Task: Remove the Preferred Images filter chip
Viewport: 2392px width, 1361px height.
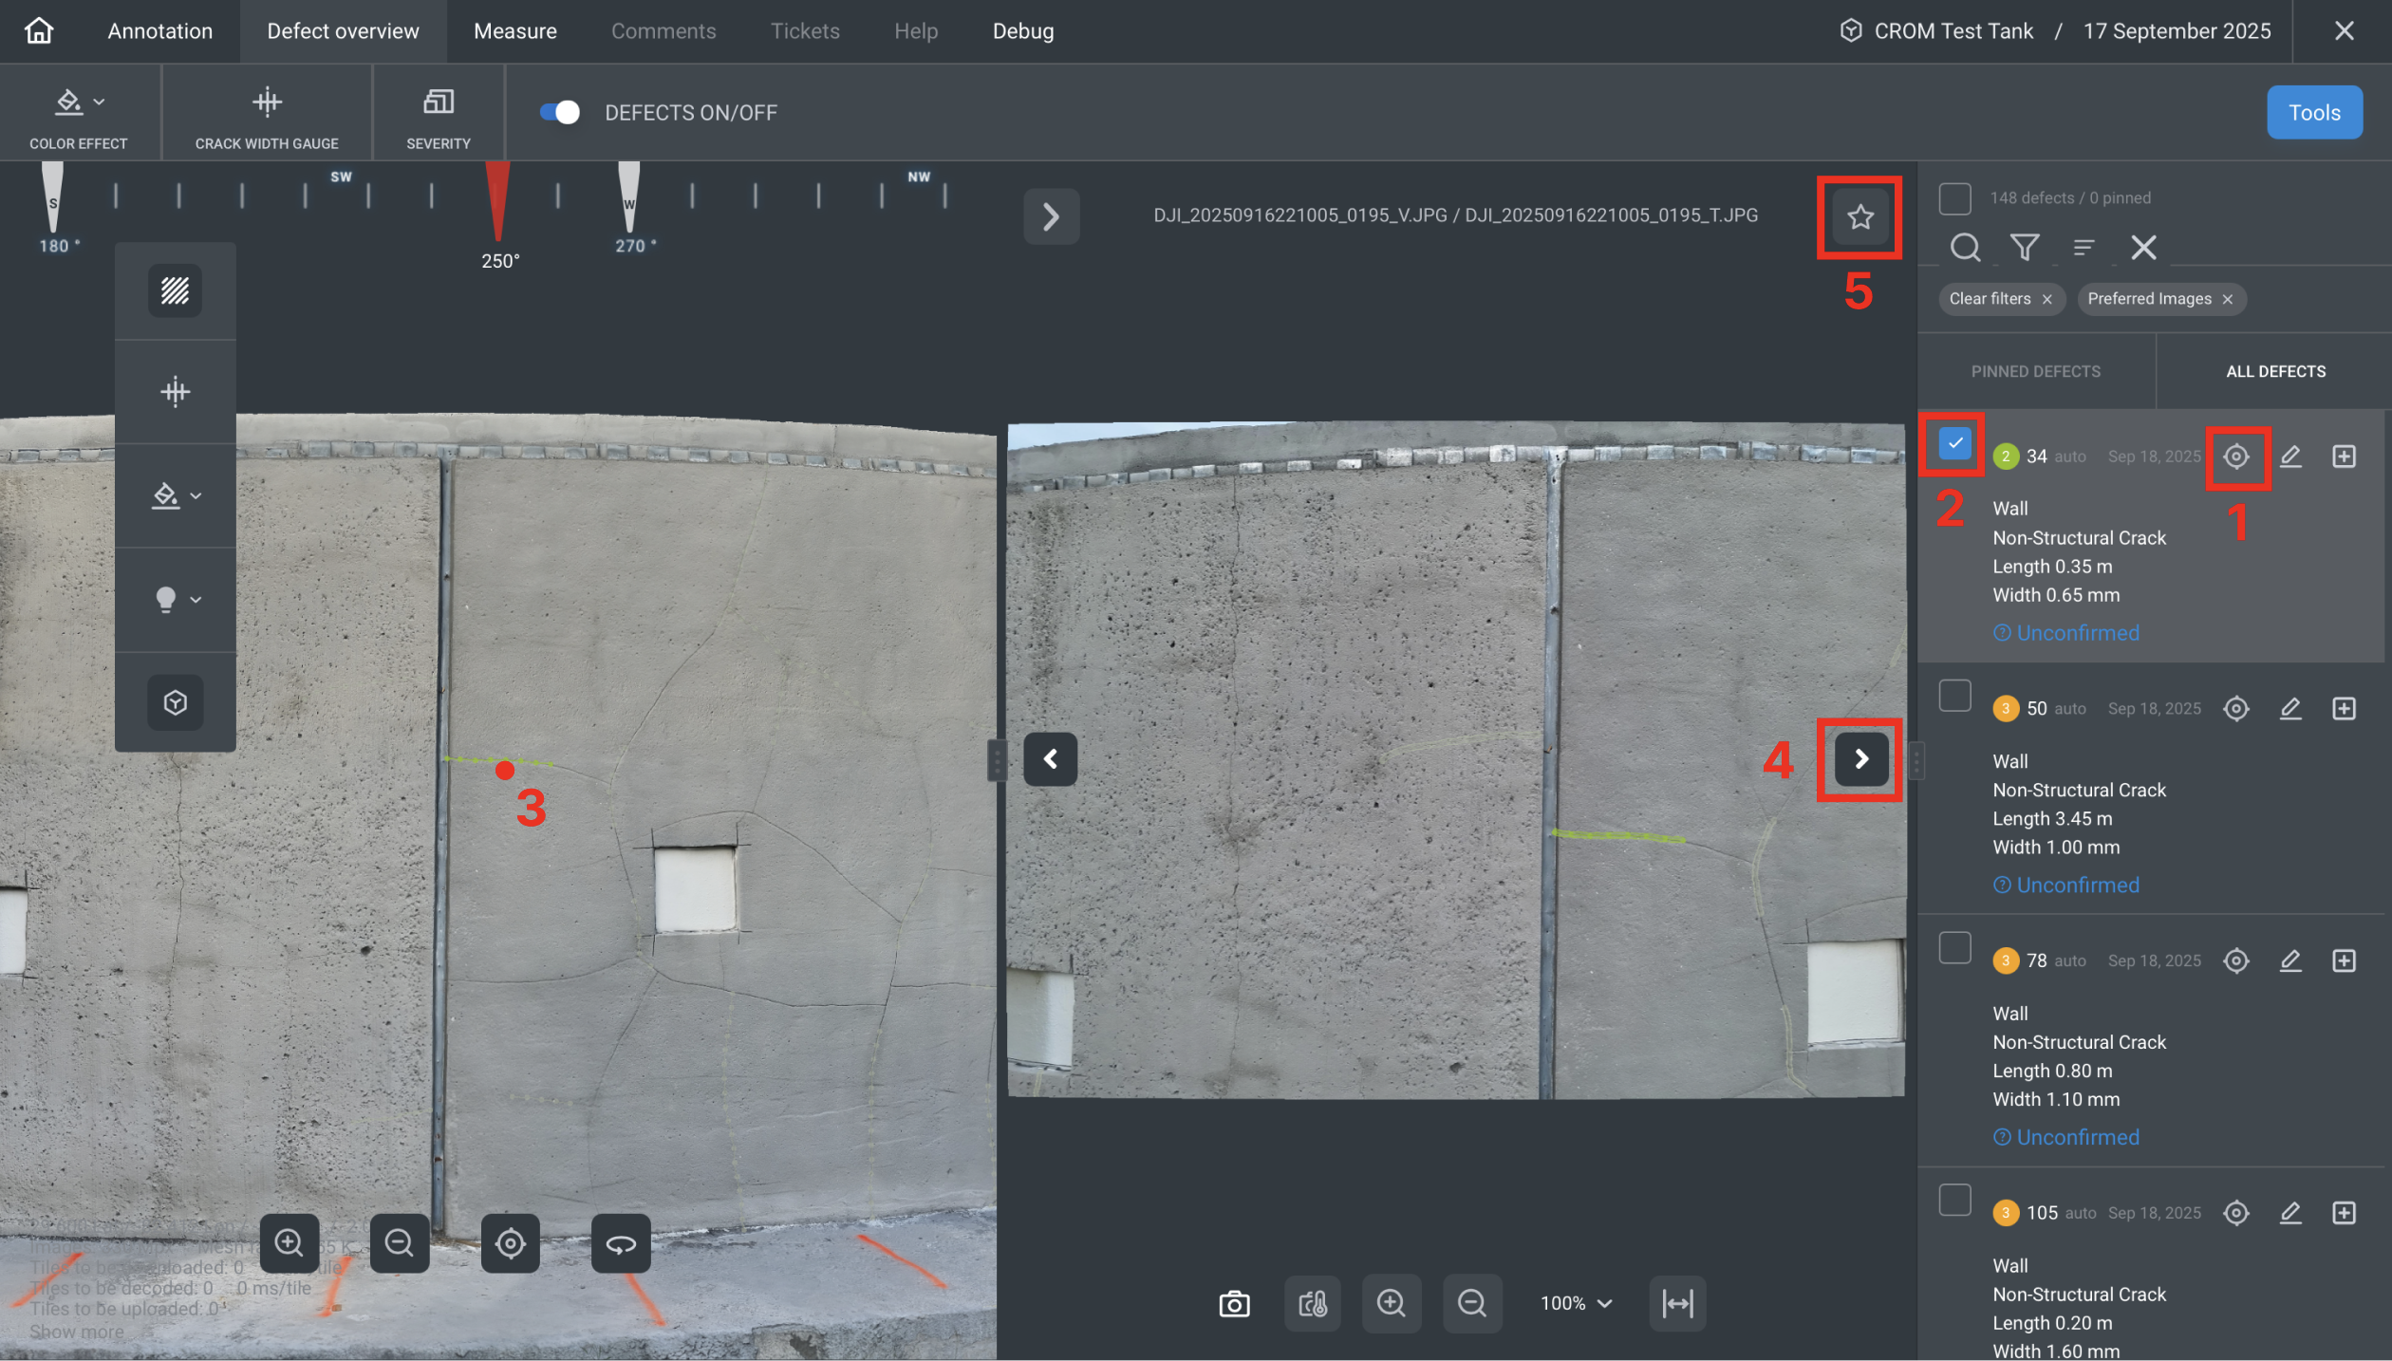Action: pyautogui.click(x=2227, y=300)
